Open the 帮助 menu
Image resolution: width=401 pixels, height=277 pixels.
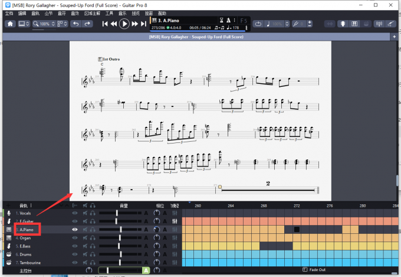pos(163,12)
